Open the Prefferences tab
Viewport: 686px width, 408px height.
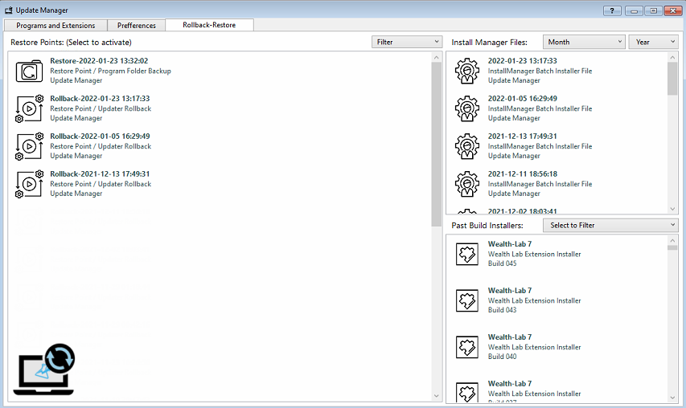tap(137, 26)
